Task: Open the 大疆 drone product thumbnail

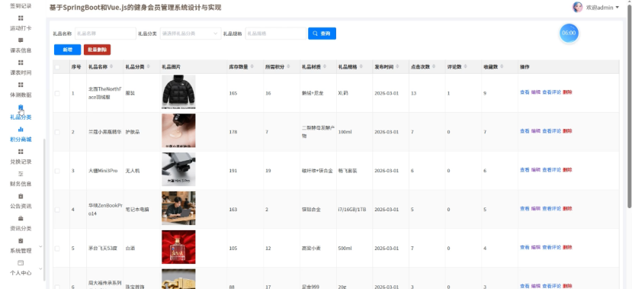Action: 178,169
